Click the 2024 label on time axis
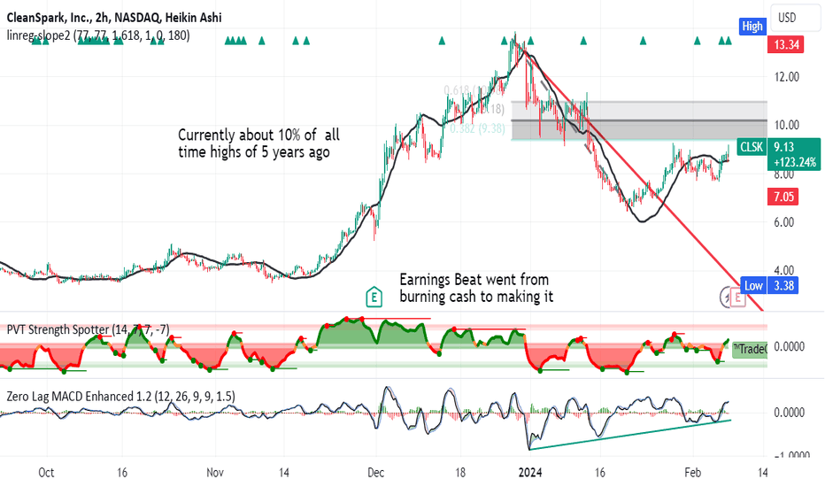This screenshot has height=487, width=825. [x=530, y=472]
